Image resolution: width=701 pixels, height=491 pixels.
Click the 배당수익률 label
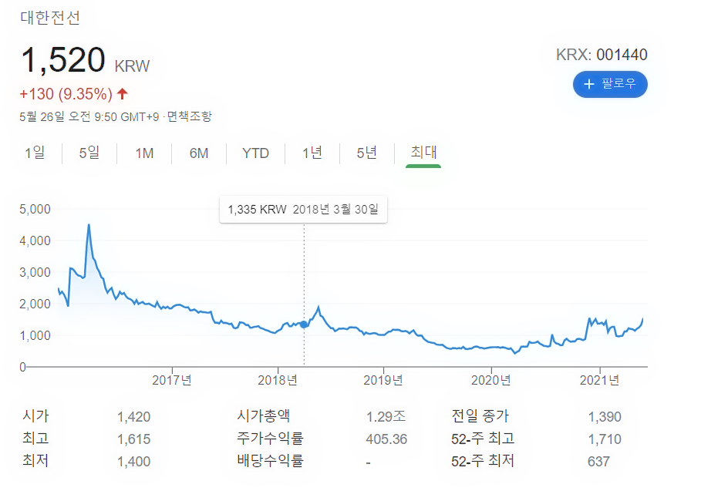270,461
